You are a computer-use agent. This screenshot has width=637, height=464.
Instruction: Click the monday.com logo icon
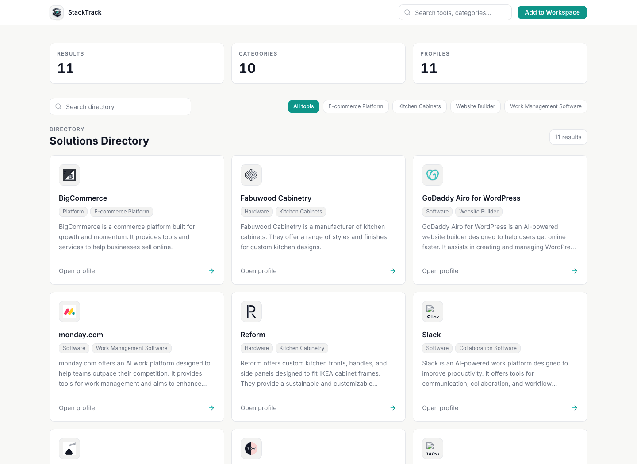pos(69,312)
